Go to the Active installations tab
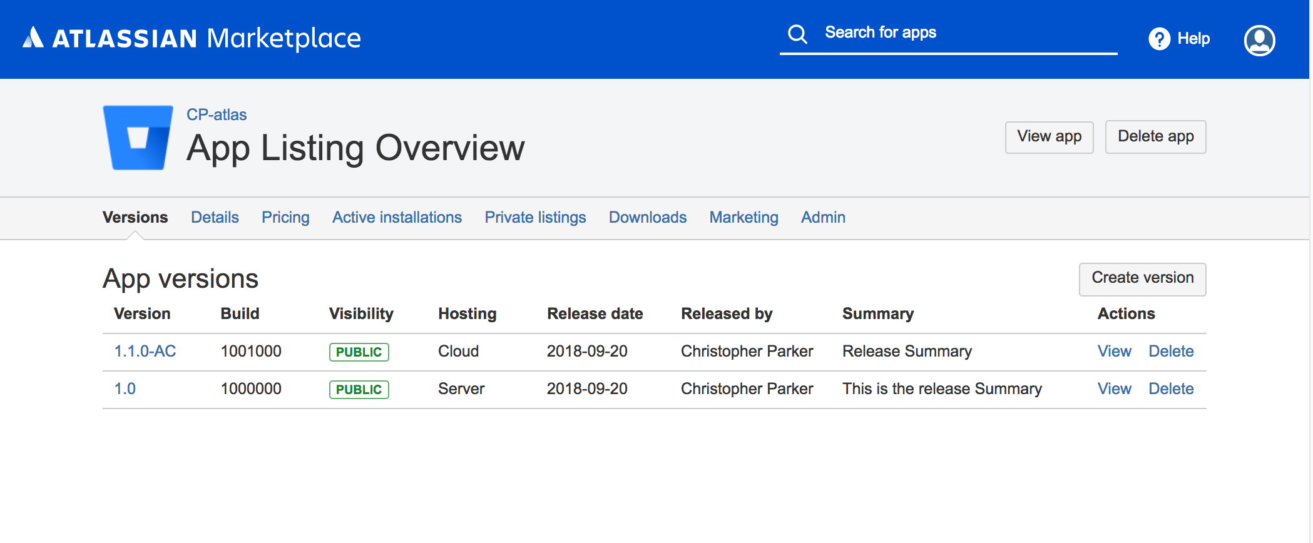Image resolution: width=1313 pixels, height=543 pixels. [397, 218]
